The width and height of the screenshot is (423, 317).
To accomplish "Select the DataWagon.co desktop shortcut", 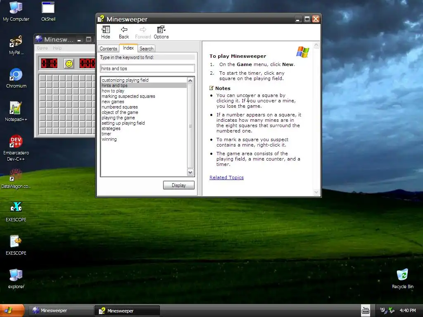I will (16, 178).
